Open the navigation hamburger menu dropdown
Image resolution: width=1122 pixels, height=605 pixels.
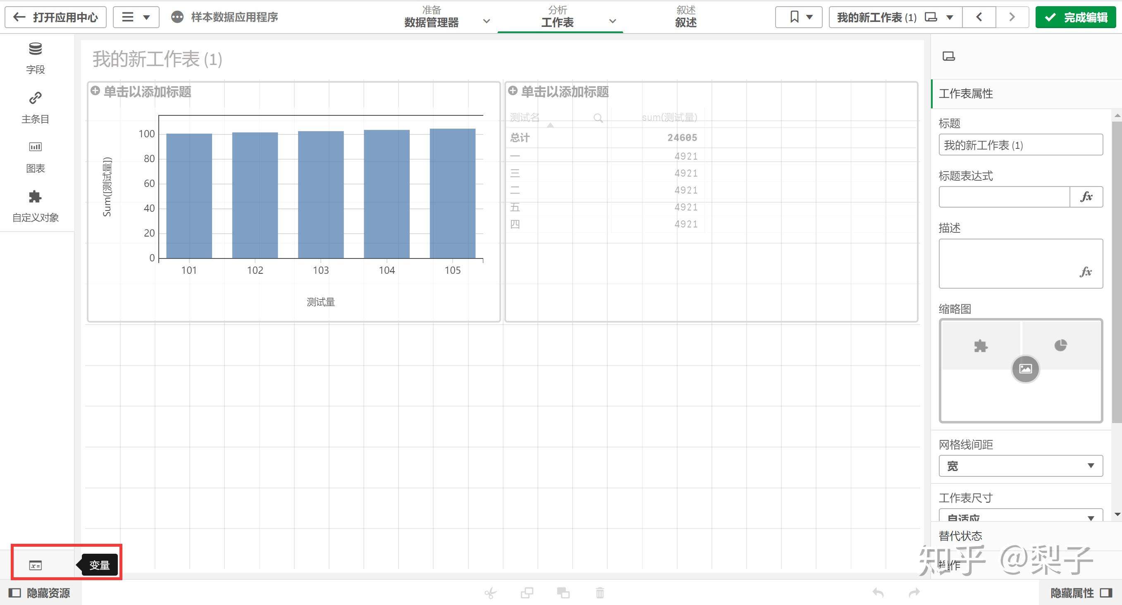coord(136,17)
